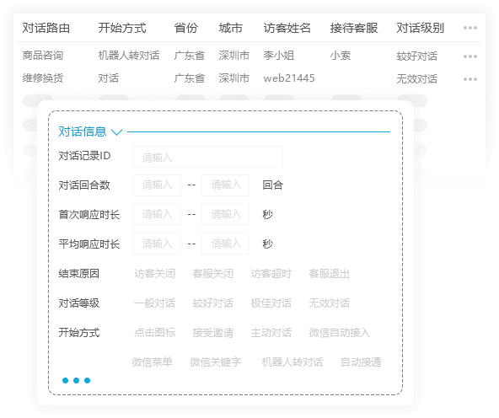Choose the 极佳对话 level option

pos(271,303)
